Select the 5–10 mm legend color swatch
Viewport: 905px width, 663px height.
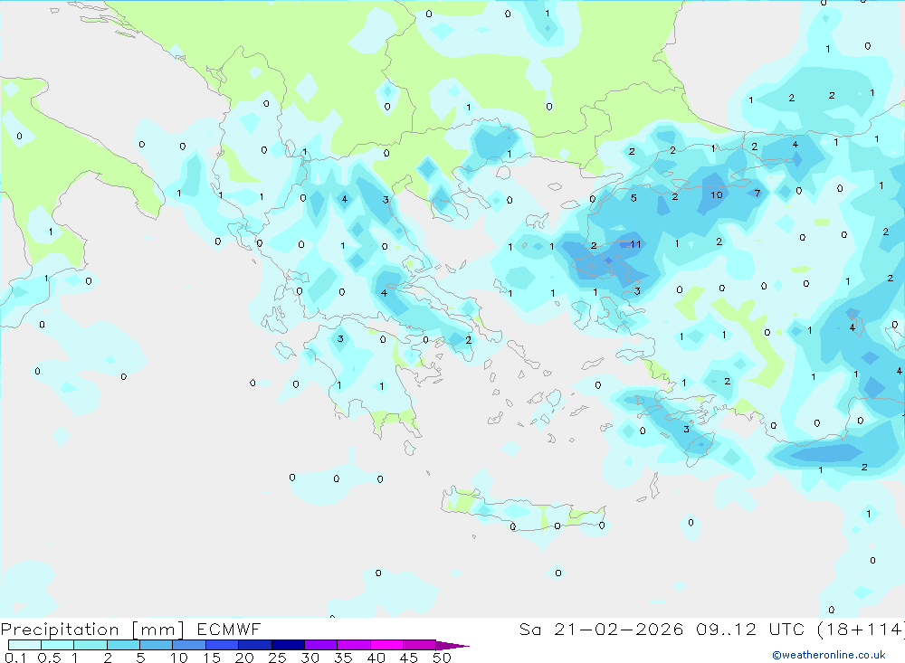(156, 645)
